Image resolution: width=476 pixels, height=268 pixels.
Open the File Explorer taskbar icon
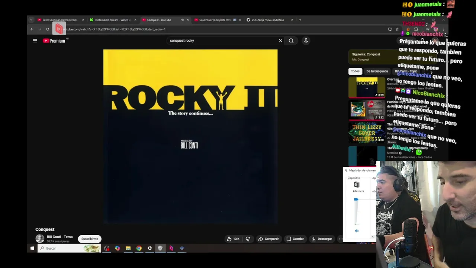[128, 248]
